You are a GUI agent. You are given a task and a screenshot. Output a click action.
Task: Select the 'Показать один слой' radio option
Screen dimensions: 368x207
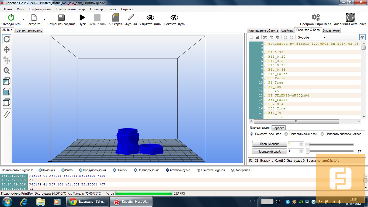click(286, 134)
